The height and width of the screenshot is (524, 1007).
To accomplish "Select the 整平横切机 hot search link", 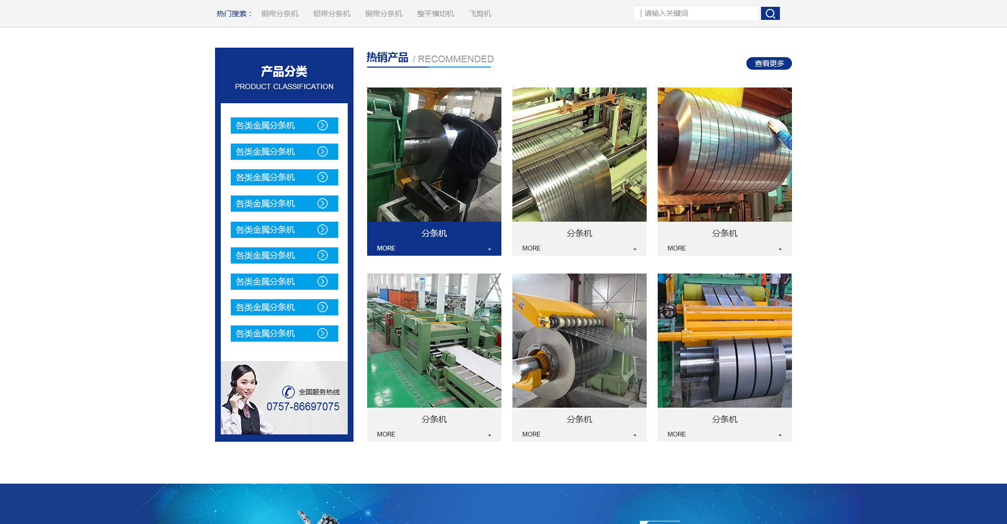I will pos(435,14).
